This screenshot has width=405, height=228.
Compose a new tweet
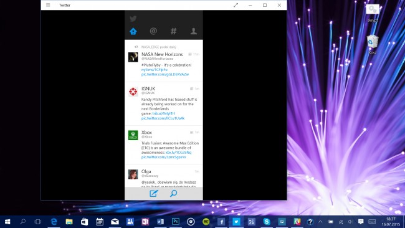tap(154, 193)
